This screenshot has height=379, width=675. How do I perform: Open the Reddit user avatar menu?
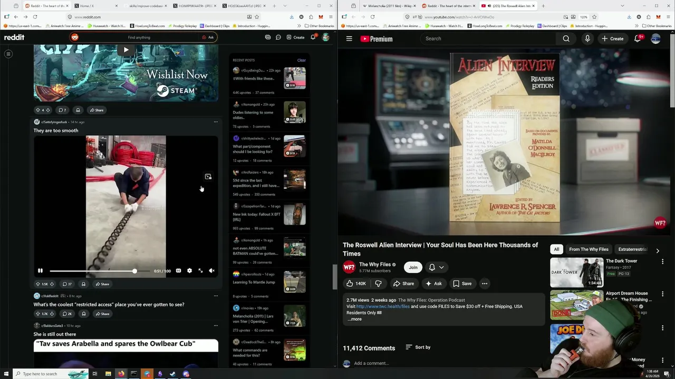pos(326,37)
